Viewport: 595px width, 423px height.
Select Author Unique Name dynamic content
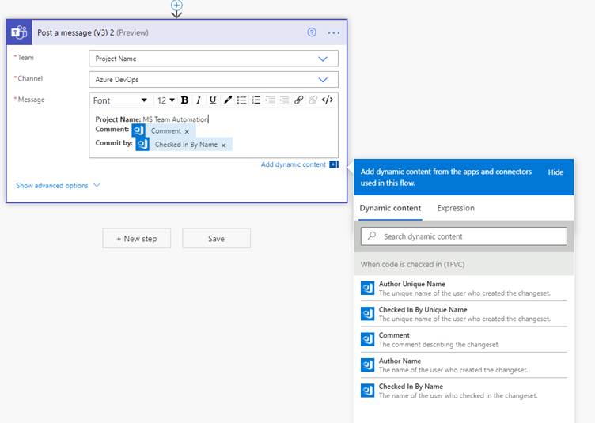pos(464,289)
